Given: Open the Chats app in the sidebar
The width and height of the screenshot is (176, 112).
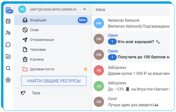Looking at the screenshot, I should coord(8,45).
